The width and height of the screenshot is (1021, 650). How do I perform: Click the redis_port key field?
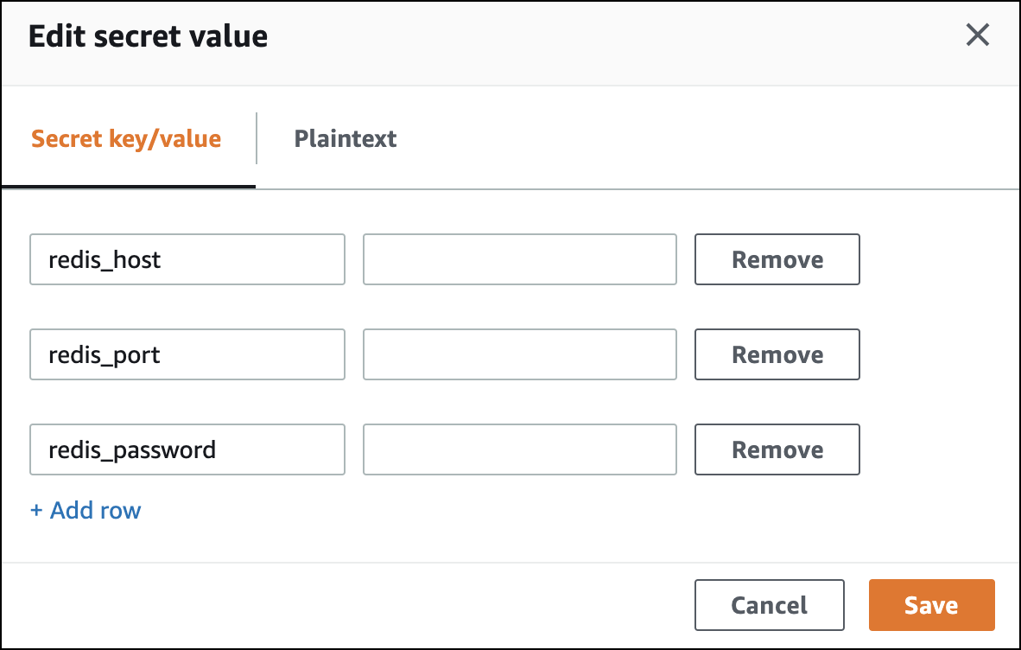coord(187,354)
